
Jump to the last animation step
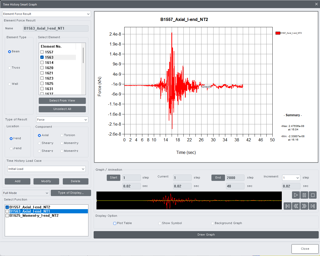click(312, 206)
